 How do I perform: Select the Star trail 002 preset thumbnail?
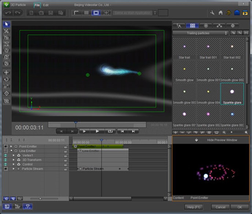pos(232,49)
